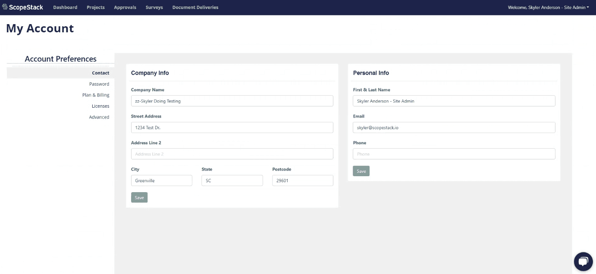Open the Advanced preferences section
596x274 pixels.
pyautogui.click(x=99, y=117)
